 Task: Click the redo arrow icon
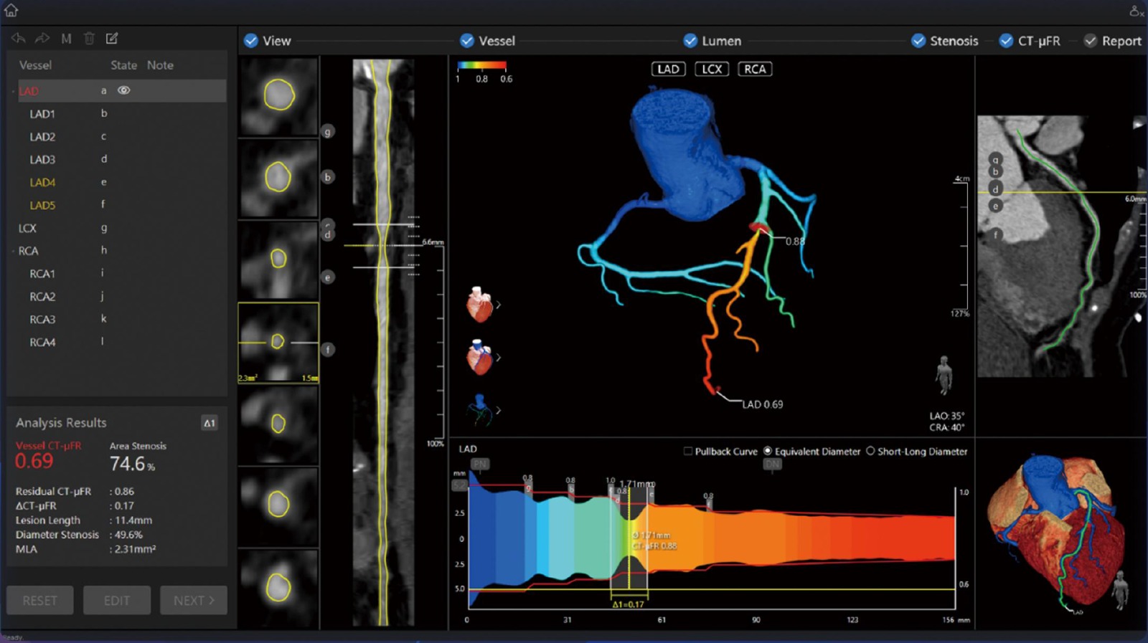click(x=42, y=39)
